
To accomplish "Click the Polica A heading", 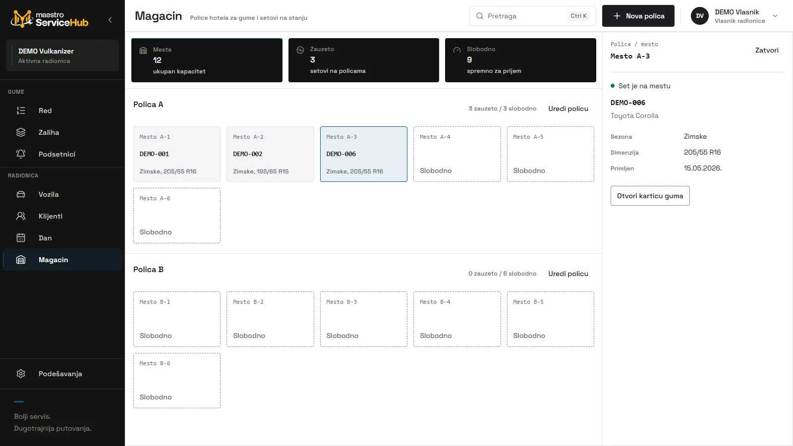I will point(148,105).
